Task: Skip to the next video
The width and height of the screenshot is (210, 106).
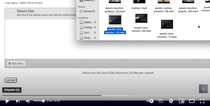Action: tap(18, 101)
